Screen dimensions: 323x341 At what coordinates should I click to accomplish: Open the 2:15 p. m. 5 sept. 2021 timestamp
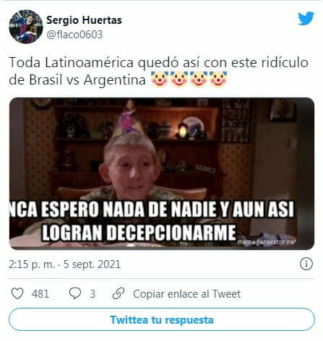coord(64,264)
